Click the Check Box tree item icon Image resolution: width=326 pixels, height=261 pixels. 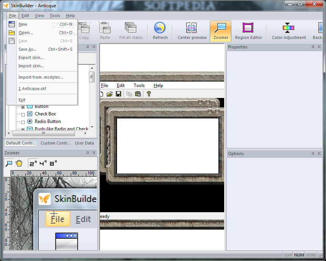(30, 114)
